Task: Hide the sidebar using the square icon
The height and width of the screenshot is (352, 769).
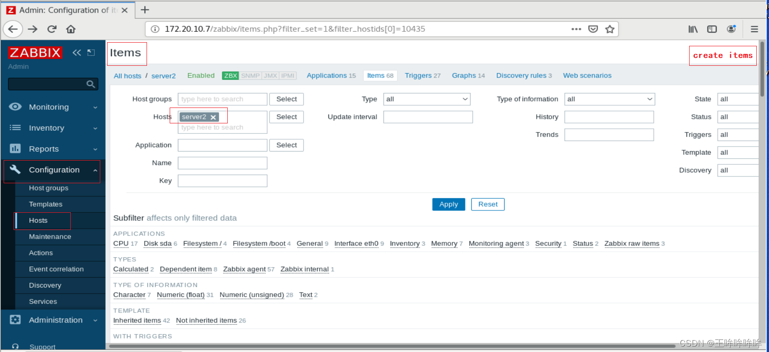Action: 91,53
